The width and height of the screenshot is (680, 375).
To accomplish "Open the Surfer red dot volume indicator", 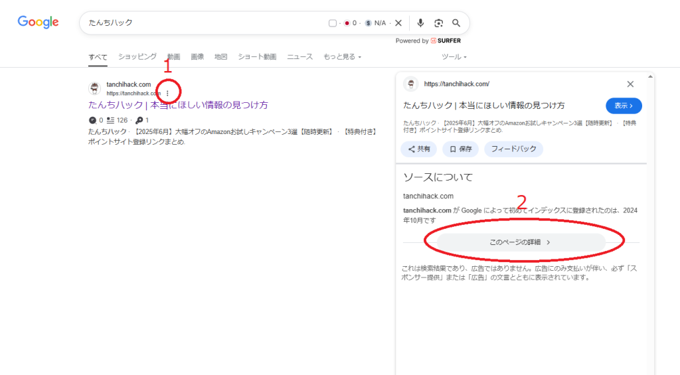I will pos(347,23).
